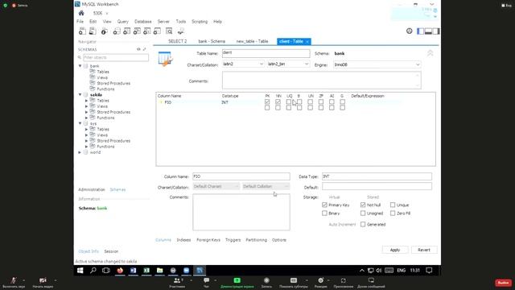
Task: Click the Zoom start video icon
Action: point(43,280)
